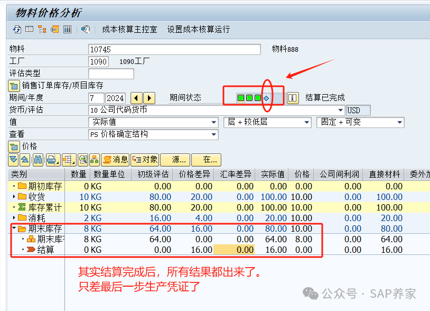Screen dimensions: 430x311
Task: Click the period field showing 7
Action: (x=96, y=98)
